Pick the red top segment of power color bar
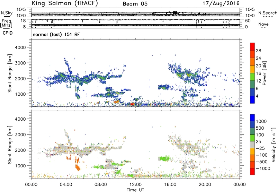Image resolution: width=277 pixels, height=192 pixels. [x=252, y=46]
